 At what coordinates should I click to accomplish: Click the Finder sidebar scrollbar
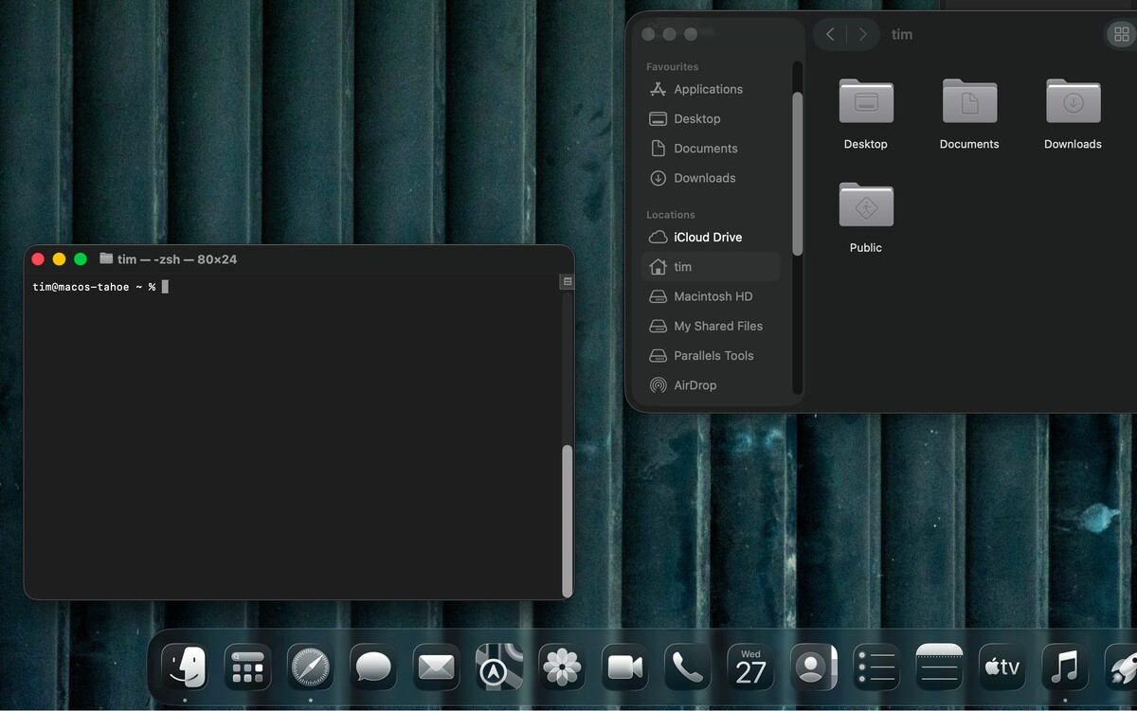[798, 173]
